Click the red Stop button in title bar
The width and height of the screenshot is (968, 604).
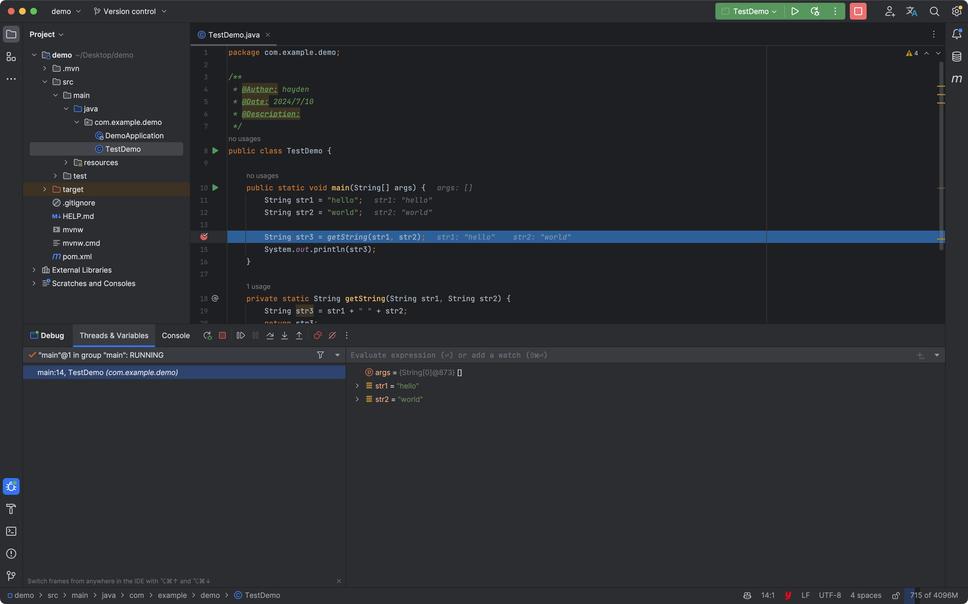coord(858,11)
